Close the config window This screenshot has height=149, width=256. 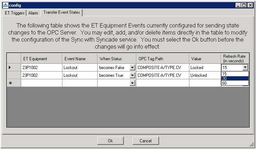[250, 5]
